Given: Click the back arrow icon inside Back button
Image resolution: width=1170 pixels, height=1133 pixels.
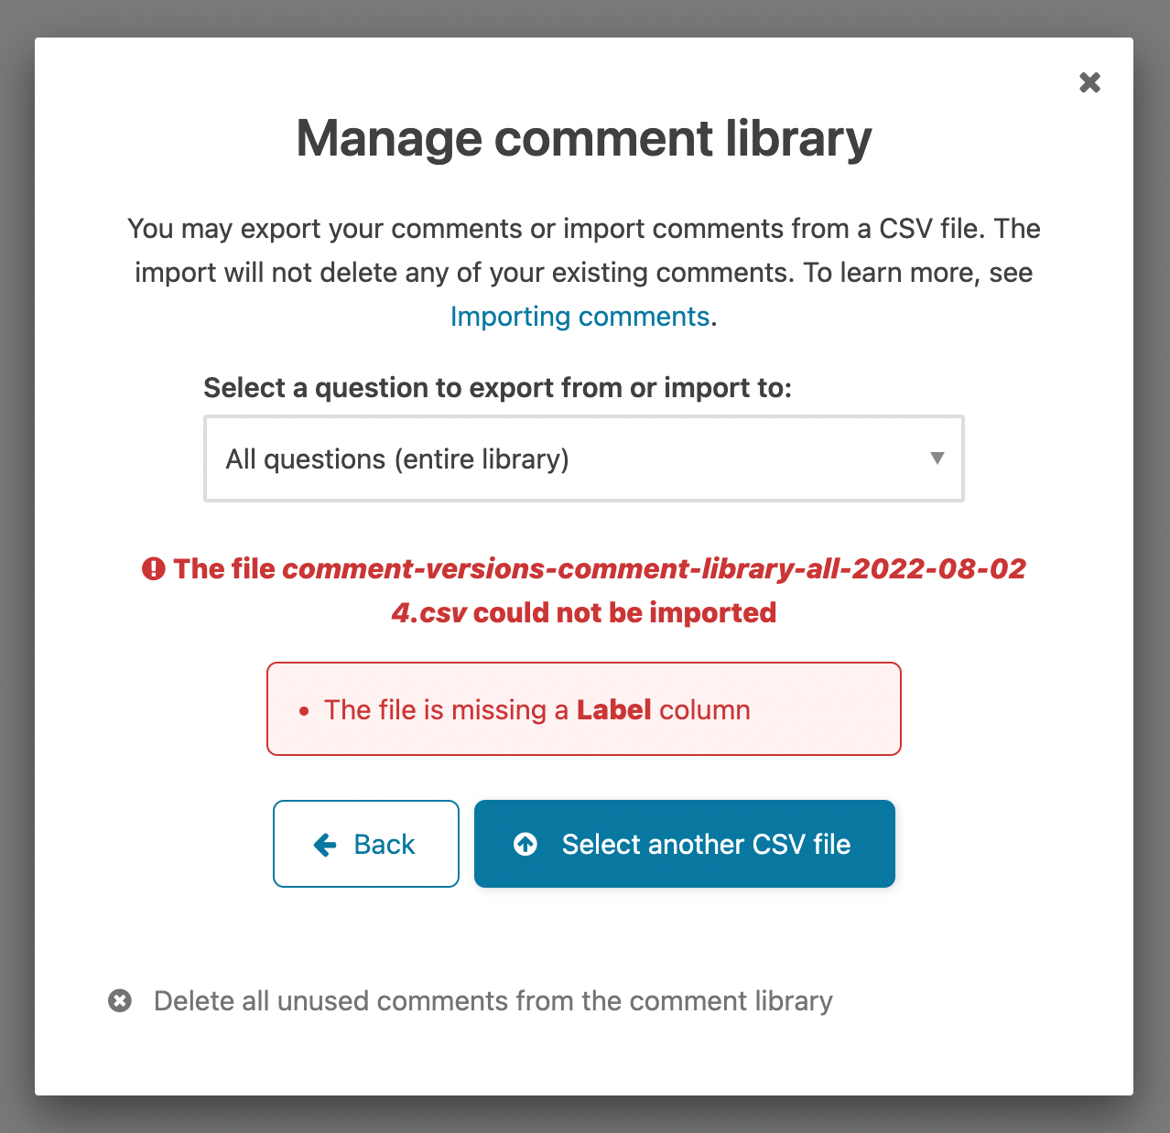Looking at the screenshot, I should 325,844.
